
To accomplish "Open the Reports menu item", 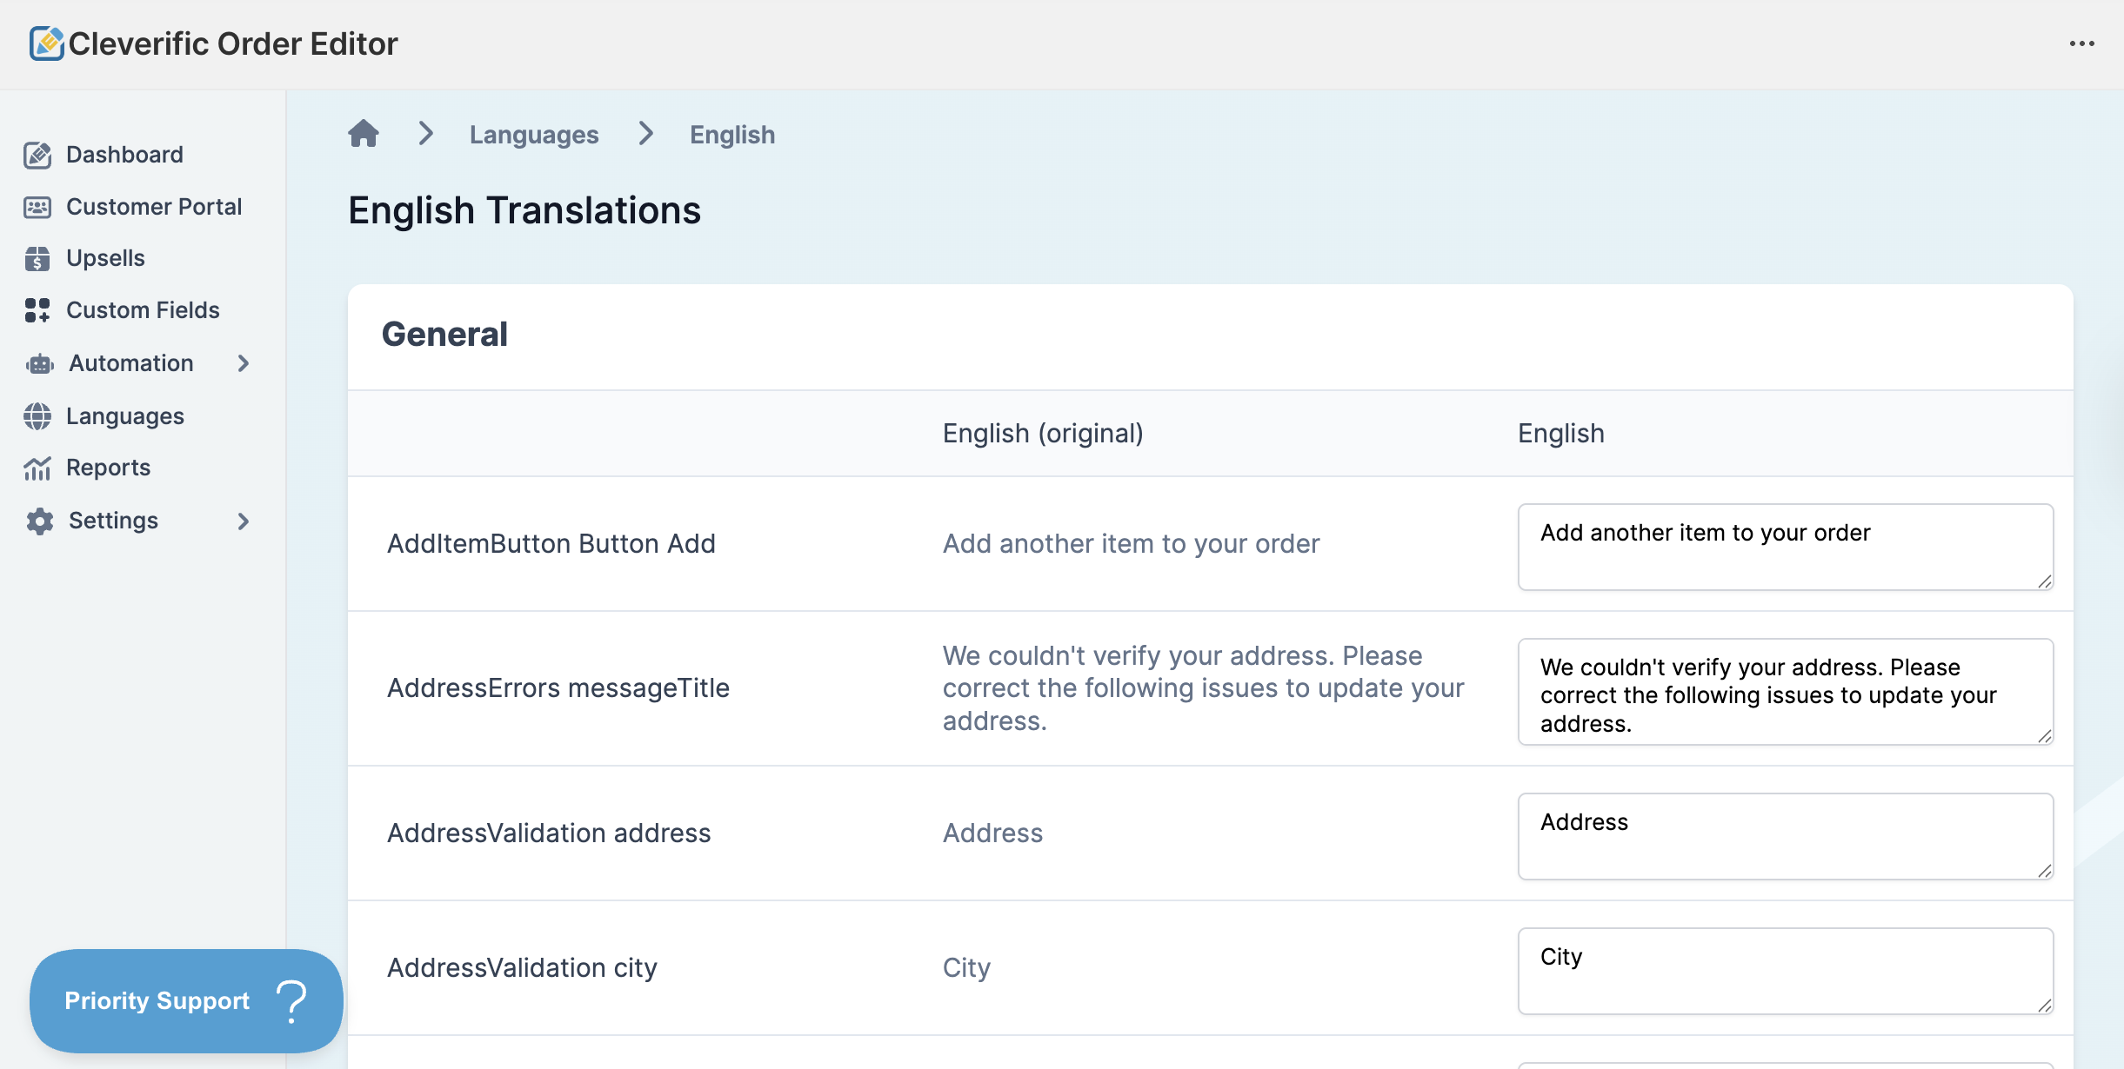I will [108, 468].
